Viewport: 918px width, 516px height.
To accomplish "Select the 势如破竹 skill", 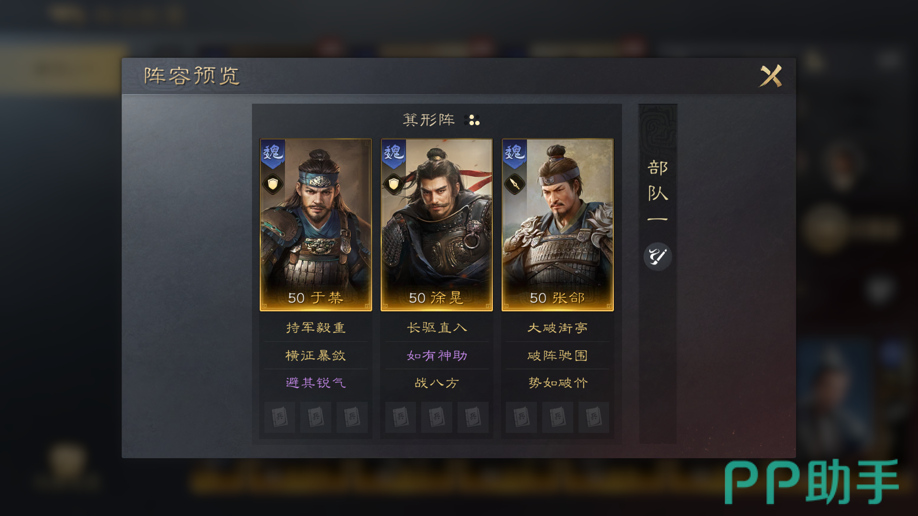I will pos(557,383).
